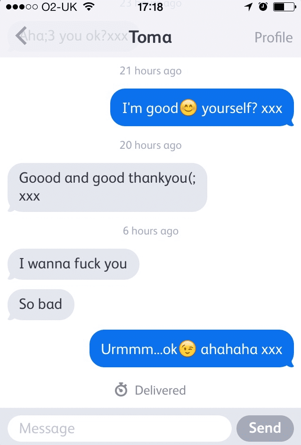
Task: Focus the Message input field
Action: click(x=120, y=428)
